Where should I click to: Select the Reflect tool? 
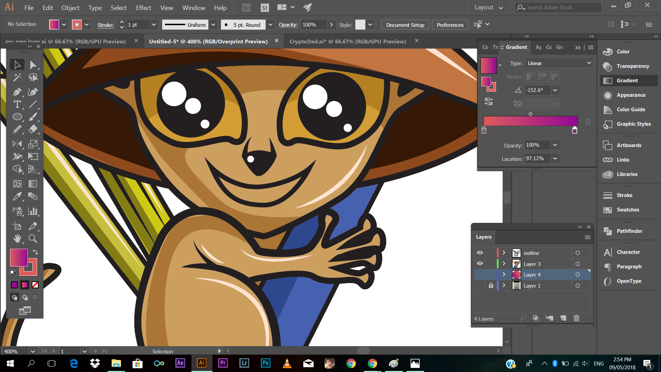point(17,144)
